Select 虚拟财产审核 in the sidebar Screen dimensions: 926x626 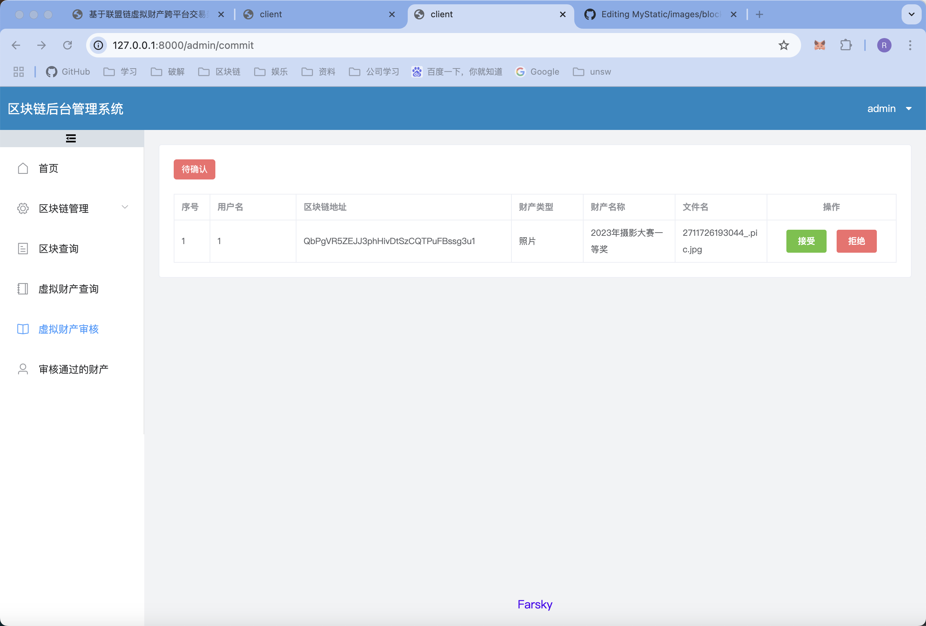point(69,329)
